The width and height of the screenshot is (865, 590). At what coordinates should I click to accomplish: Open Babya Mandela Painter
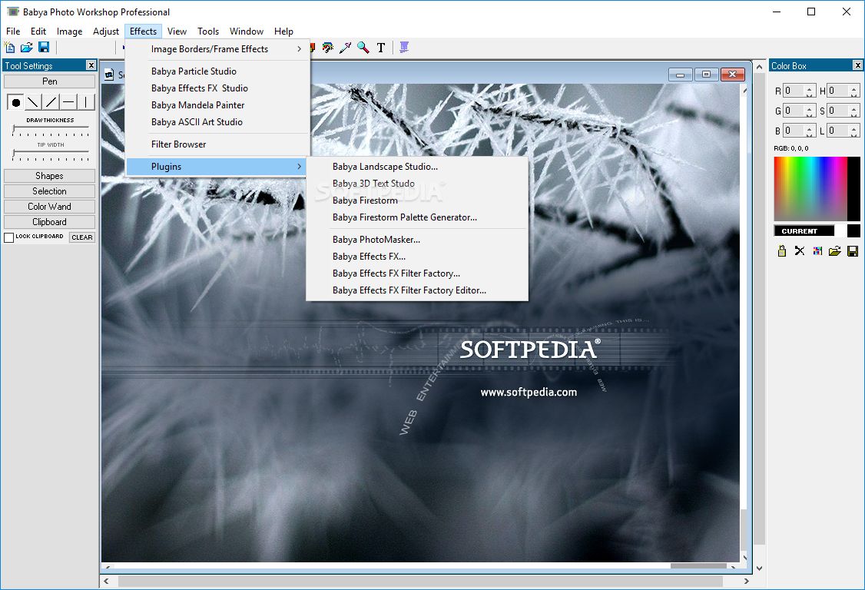tap(218, 105)
